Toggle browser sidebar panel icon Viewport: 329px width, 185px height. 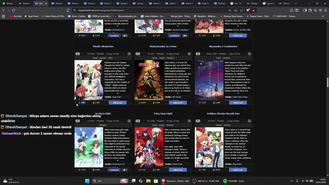[x=305, y=10]
